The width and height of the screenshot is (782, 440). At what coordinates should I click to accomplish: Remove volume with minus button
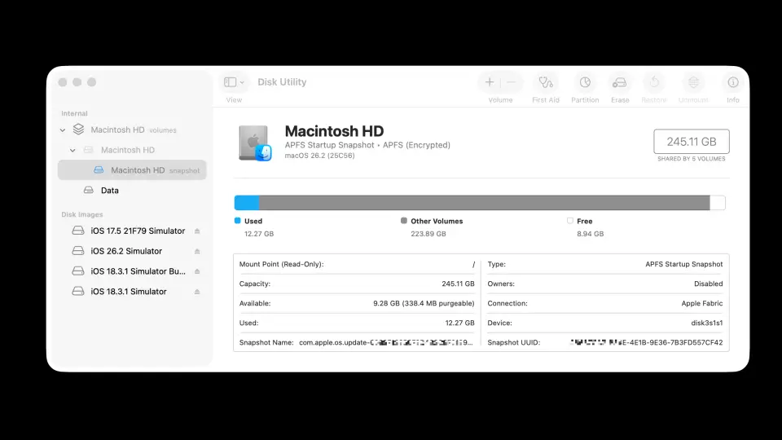(512, 82)
